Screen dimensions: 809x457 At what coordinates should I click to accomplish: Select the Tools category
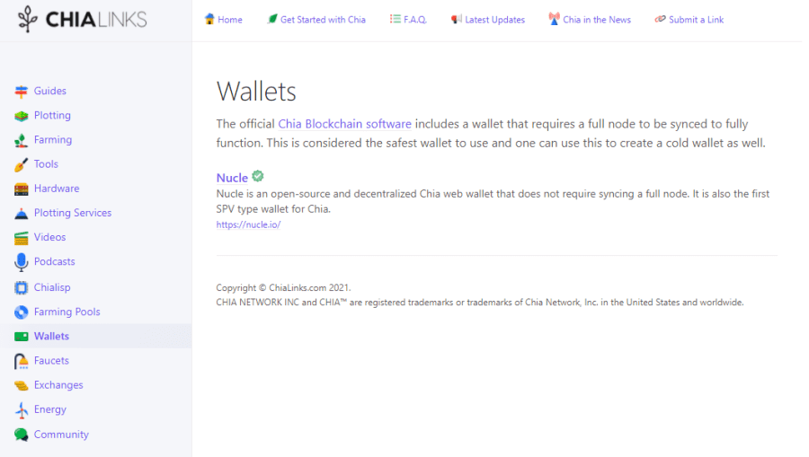(46, 163)
